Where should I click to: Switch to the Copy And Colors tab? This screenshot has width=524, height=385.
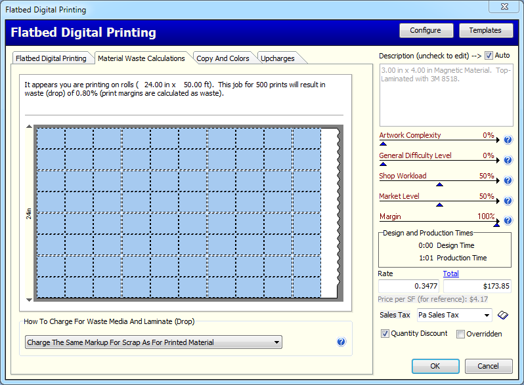point(223,58)
